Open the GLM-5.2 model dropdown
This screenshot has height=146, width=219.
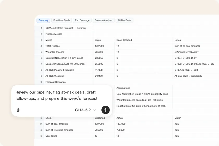point(85,110)
